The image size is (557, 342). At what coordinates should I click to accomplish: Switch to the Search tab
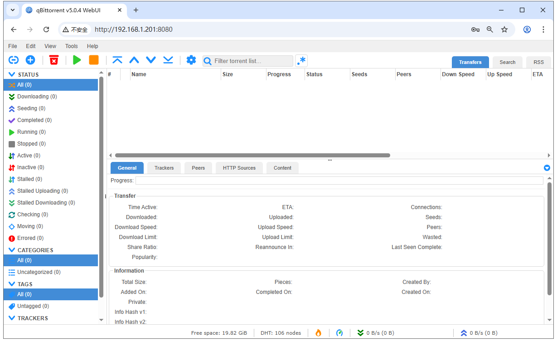[x=507, y=62]
